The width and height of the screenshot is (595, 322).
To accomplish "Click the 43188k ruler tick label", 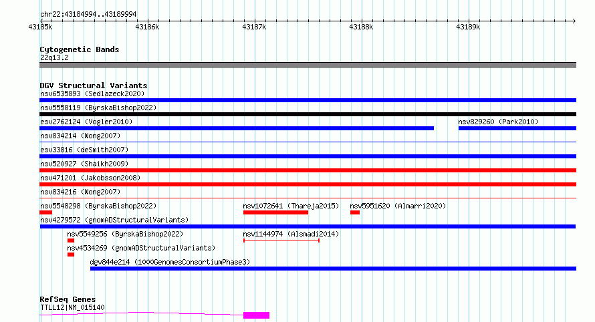I will pos(361,27).
